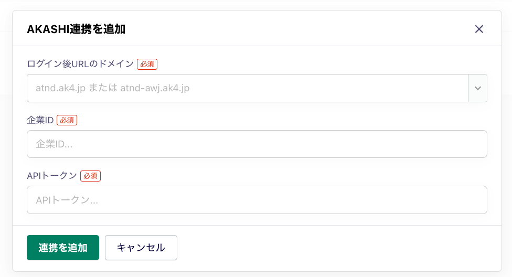The image size is (512, 277).
Task: Click the dimmed backdrop above the dialog
Action: pos(256,5)
